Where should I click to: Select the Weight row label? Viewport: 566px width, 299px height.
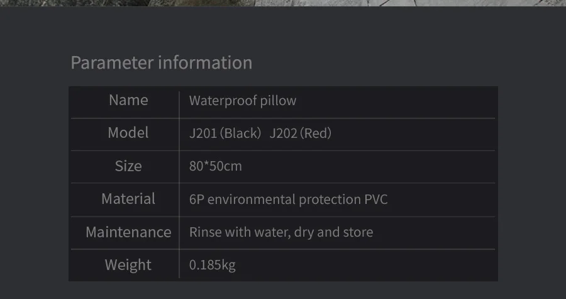pos(128,265)
